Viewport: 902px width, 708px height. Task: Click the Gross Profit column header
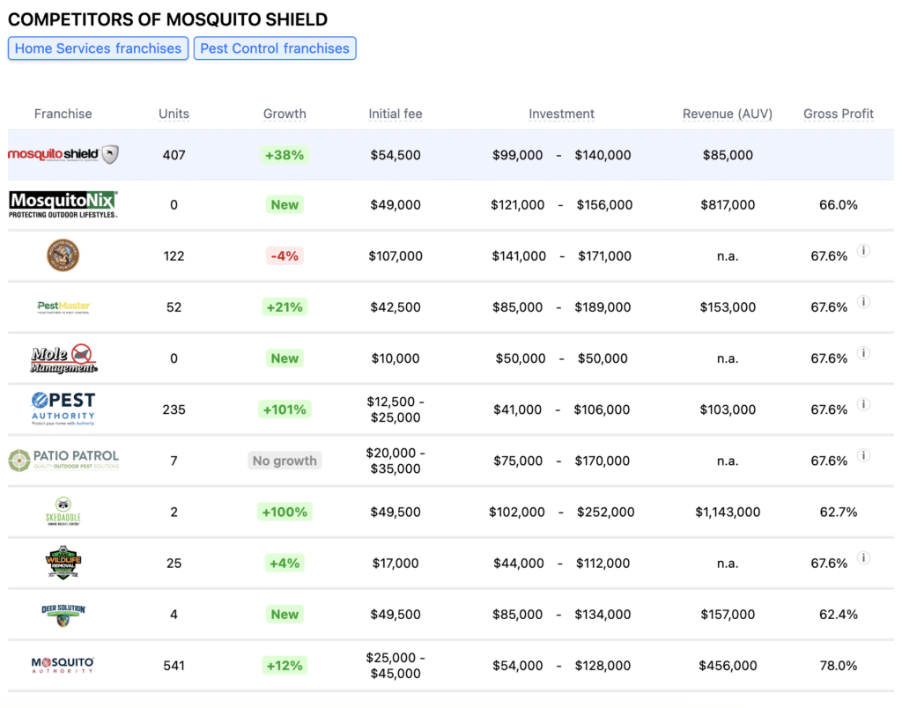[839, 114]
